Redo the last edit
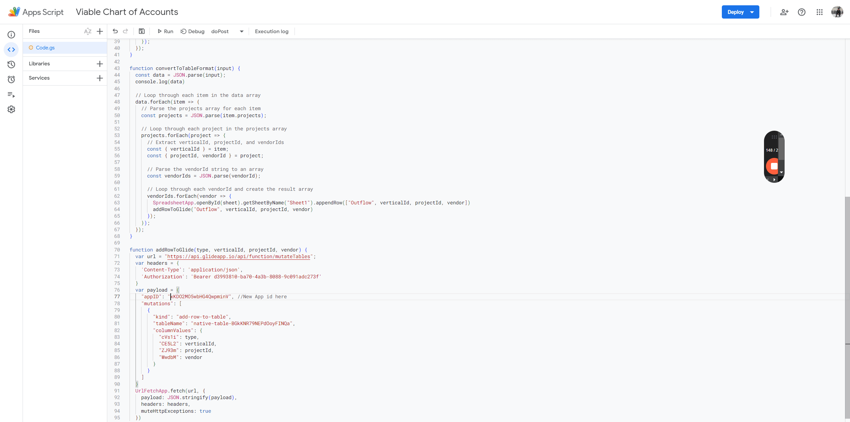The height and width of the screenshot is (422, 850). pos(126,31)
